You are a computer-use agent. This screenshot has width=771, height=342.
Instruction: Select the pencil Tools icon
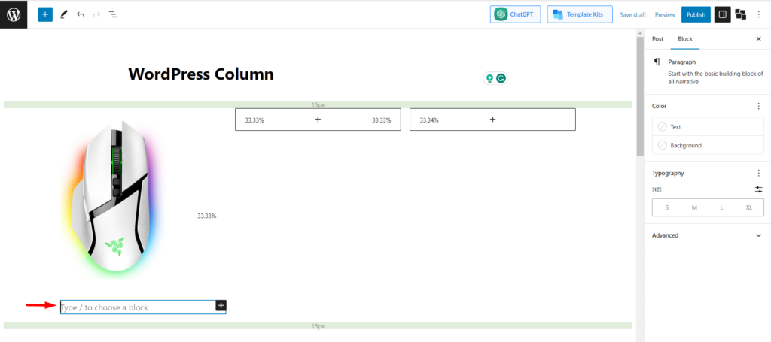point(63,14)
